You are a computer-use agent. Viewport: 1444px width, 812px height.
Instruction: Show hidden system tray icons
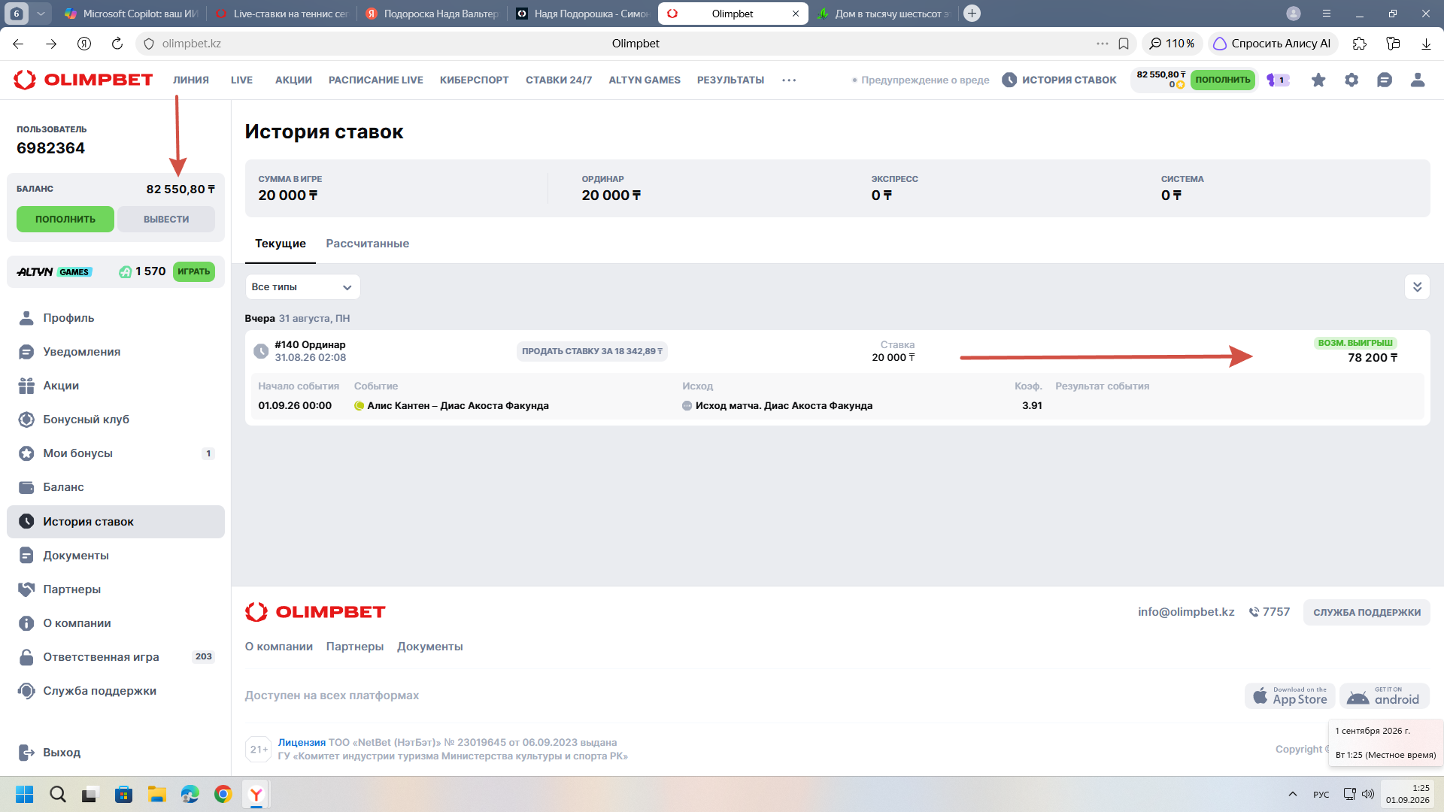(x=1292, y=794)
